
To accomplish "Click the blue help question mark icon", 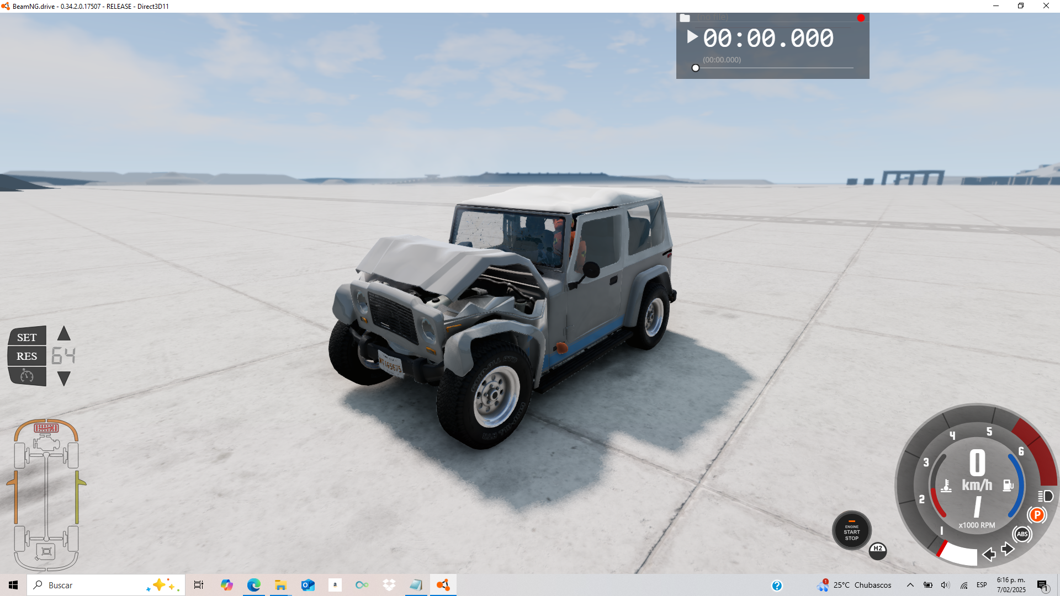I will click(777, 586).
